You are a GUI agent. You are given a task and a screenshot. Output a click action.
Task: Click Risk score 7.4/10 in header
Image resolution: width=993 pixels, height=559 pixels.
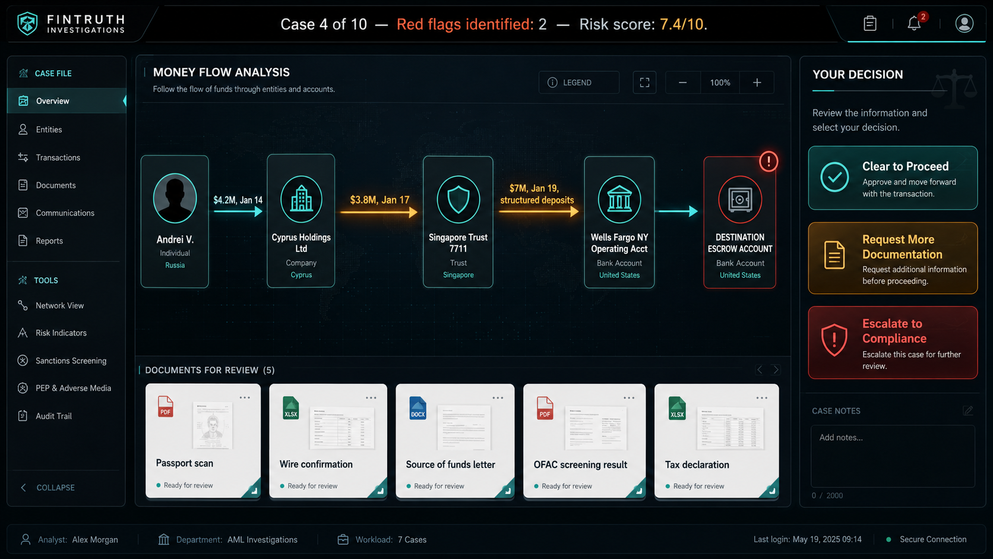tap(643, 24)
